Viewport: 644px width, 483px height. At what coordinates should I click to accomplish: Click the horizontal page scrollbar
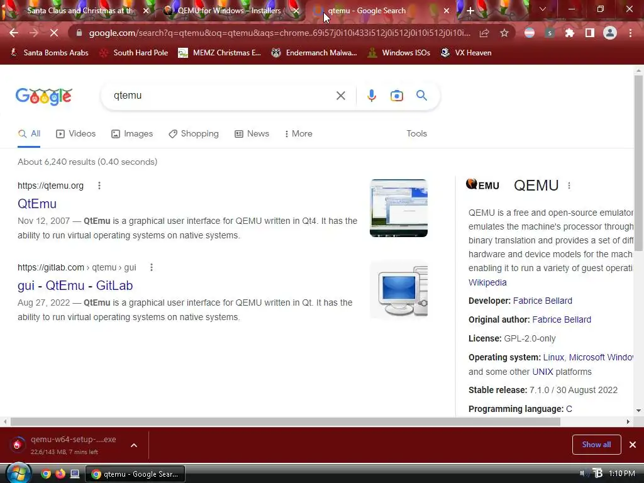[x=286, y=422]
